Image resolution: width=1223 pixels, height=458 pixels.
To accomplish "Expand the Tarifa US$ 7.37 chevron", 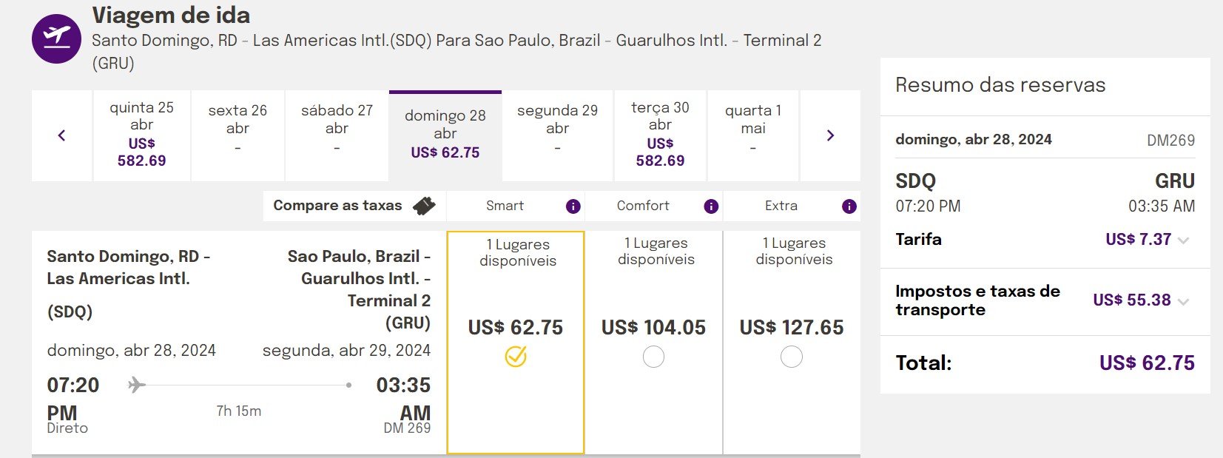I will pyautogui.click(x=1184, y=240).
